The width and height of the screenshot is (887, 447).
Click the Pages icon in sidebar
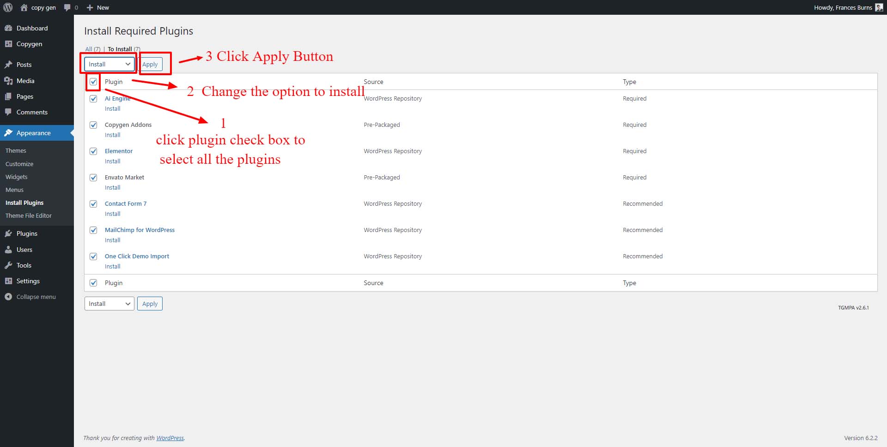pos(8,96)
